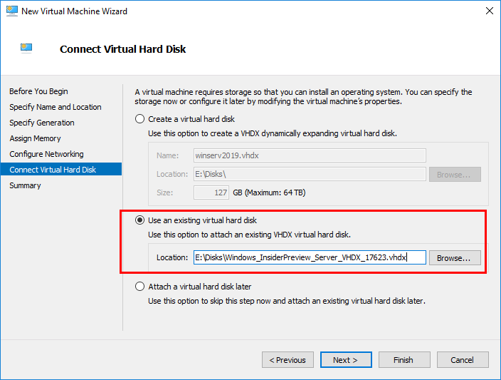Open the Assign Memory step
Viewport: 501px width, 380px height.
pos(35,138)
